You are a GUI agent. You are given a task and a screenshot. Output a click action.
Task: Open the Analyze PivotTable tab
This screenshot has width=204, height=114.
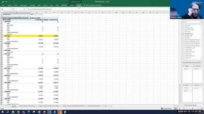tap(72, 5)
